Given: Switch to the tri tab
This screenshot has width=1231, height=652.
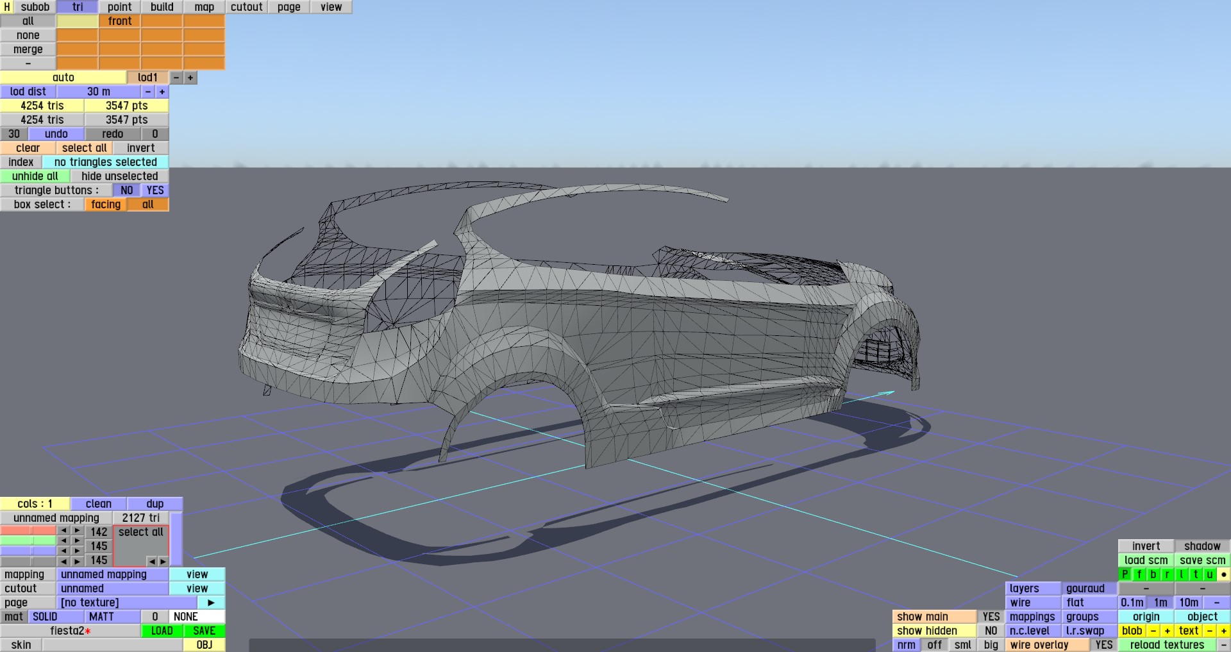Looking at the screenshot, I should tap(78, 7).
